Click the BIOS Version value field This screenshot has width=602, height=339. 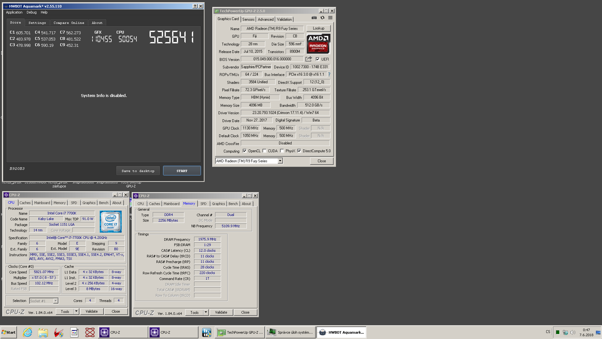click(272, 59)
